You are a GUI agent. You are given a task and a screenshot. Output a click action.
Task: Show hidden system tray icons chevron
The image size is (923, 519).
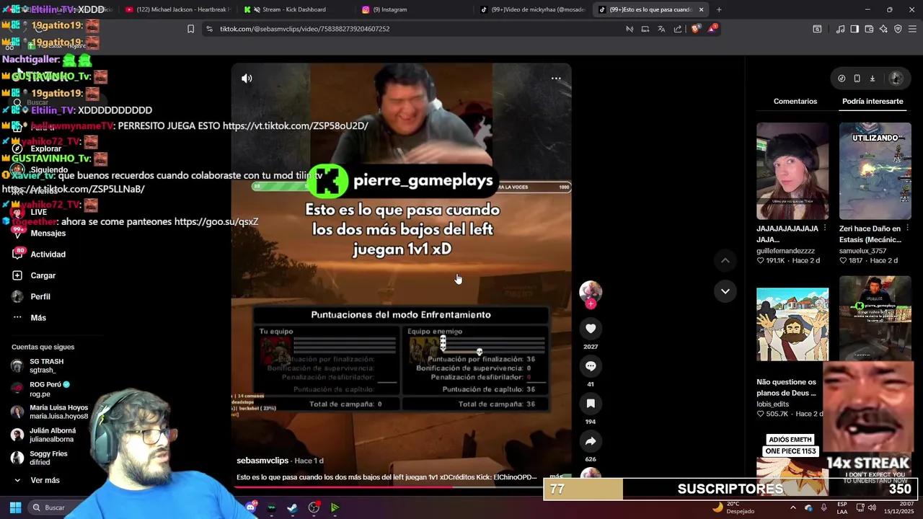point(793,507)
